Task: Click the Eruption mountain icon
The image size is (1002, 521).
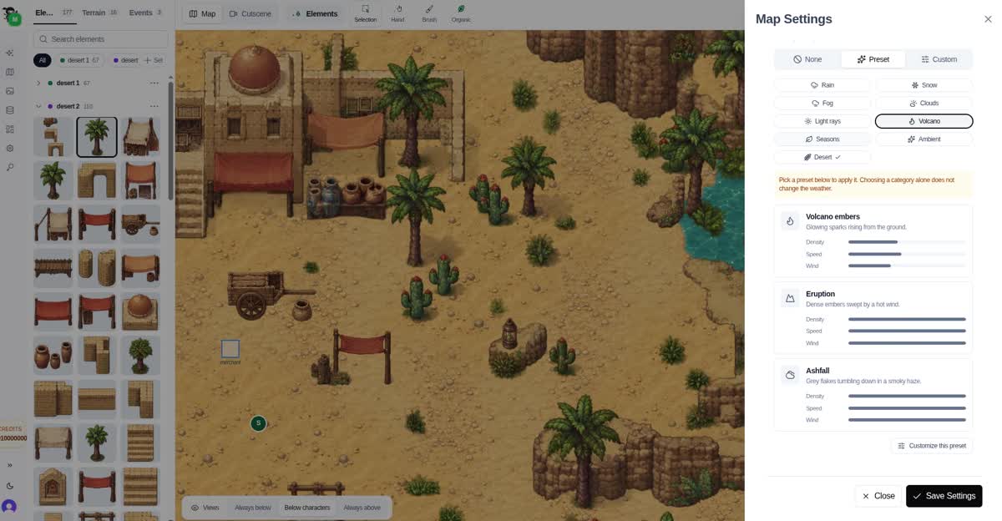Action: [x=790, y=298]
